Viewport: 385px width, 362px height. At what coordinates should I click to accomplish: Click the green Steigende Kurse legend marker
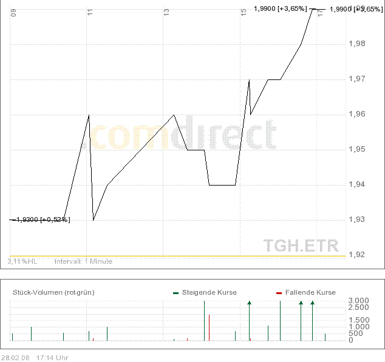(x=175, y=293)
